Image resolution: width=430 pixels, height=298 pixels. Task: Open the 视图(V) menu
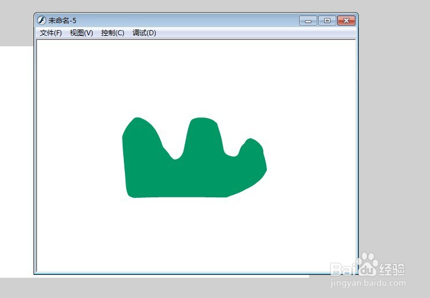82,33
